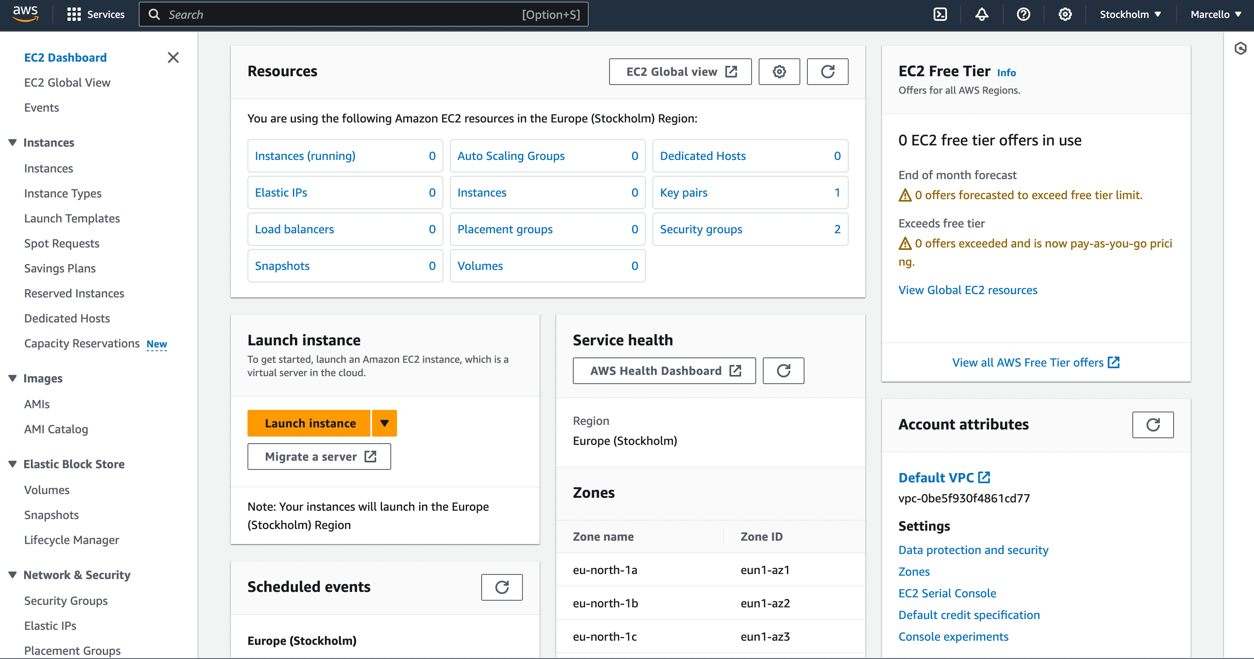
Task: Open Snapshots resource tile
Action: (x=345, y=266)
